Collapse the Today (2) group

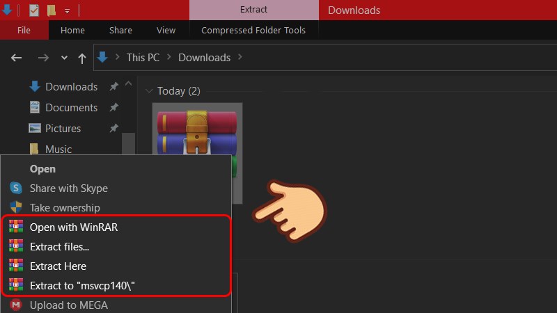click(x=148, y=91)
